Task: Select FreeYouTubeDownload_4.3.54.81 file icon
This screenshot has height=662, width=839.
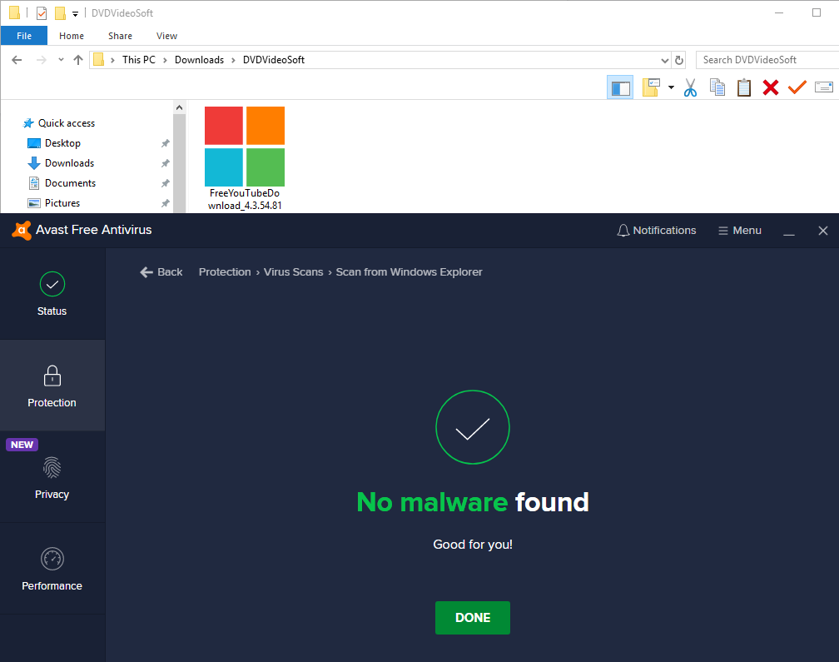Action: click(245, 146)
